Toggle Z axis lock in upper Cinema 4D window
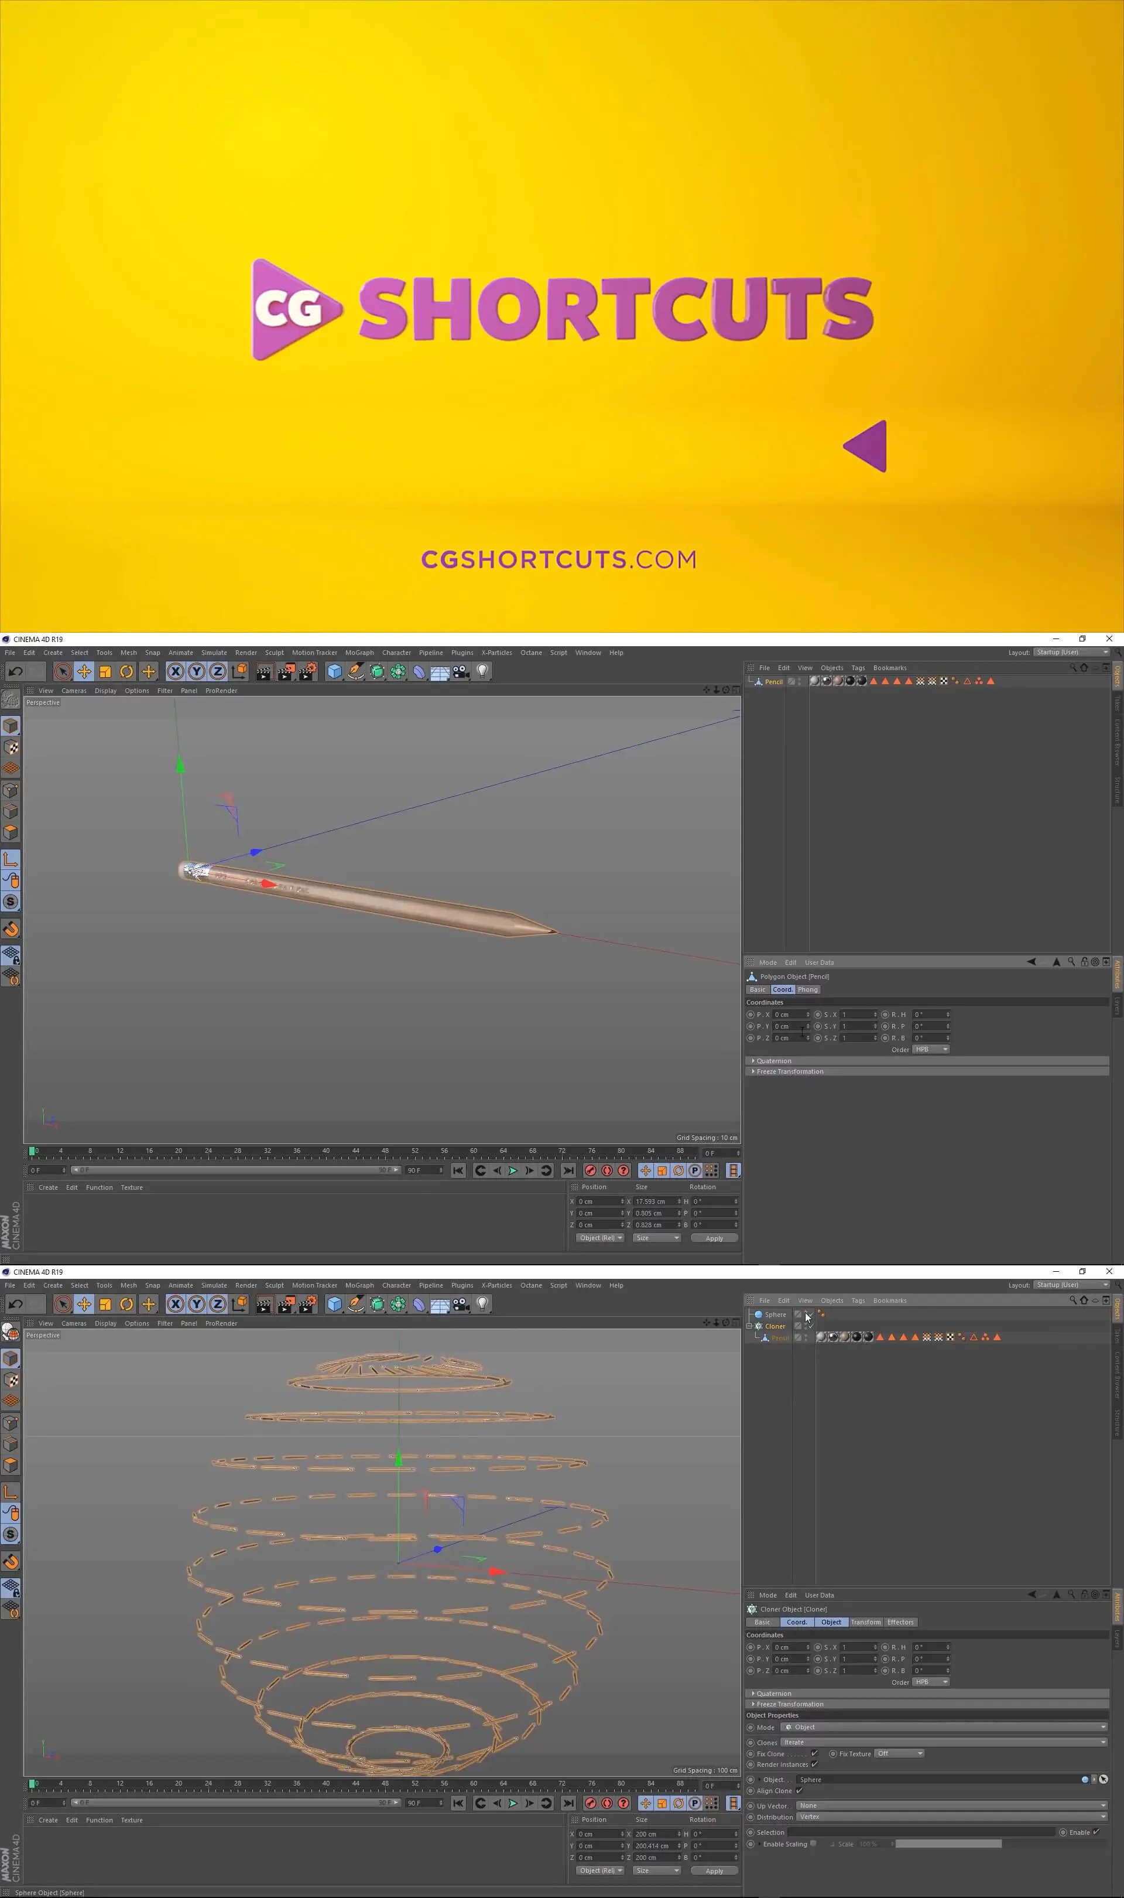The height and width of the screenshot is (1898, 1124). pyautogui.click(x=217, y=671)
